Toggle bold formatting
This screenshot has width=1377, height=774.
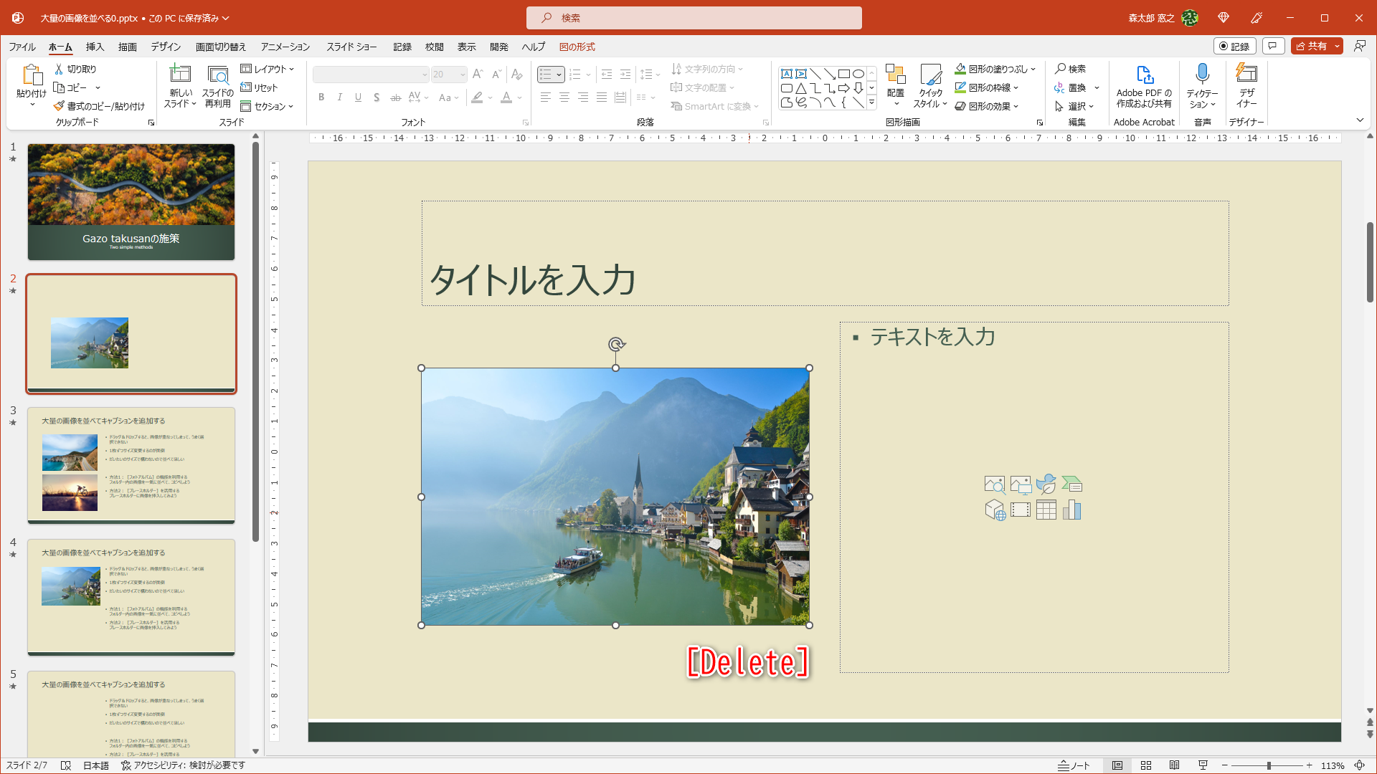(321, 97)
